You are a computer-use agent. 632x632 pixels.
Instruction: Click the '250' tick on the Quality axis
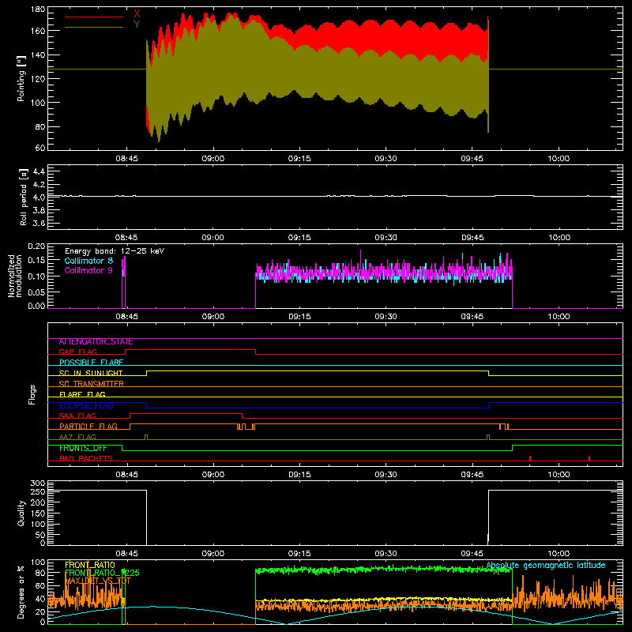(38, 491)
